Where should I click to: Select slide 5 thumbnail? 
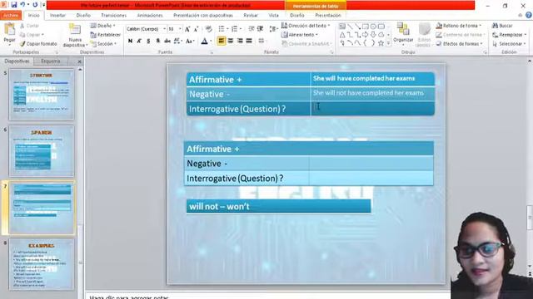42,95
